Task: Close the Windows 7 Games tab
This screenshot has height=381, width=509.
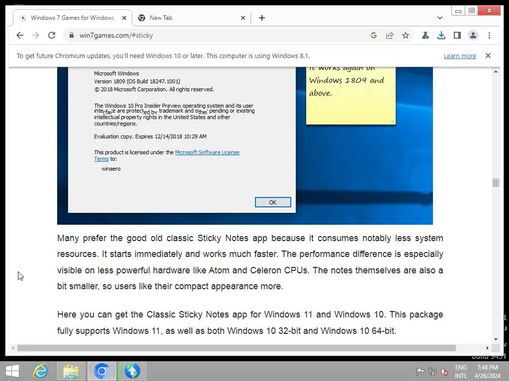Action: coord(124,18)
